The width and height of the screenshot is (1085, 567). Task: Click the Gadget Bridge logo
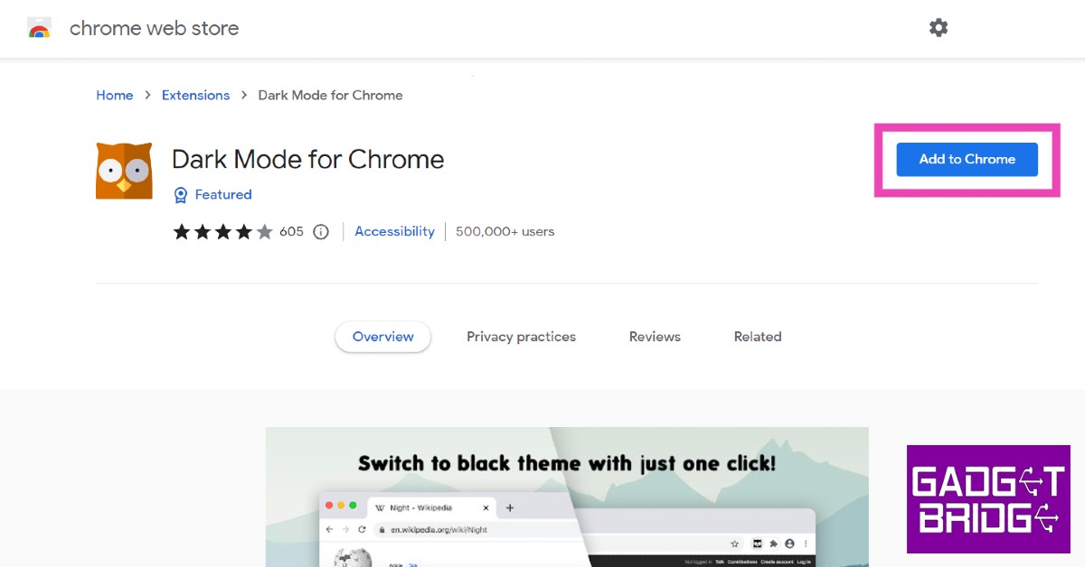[x=987, y=498]
